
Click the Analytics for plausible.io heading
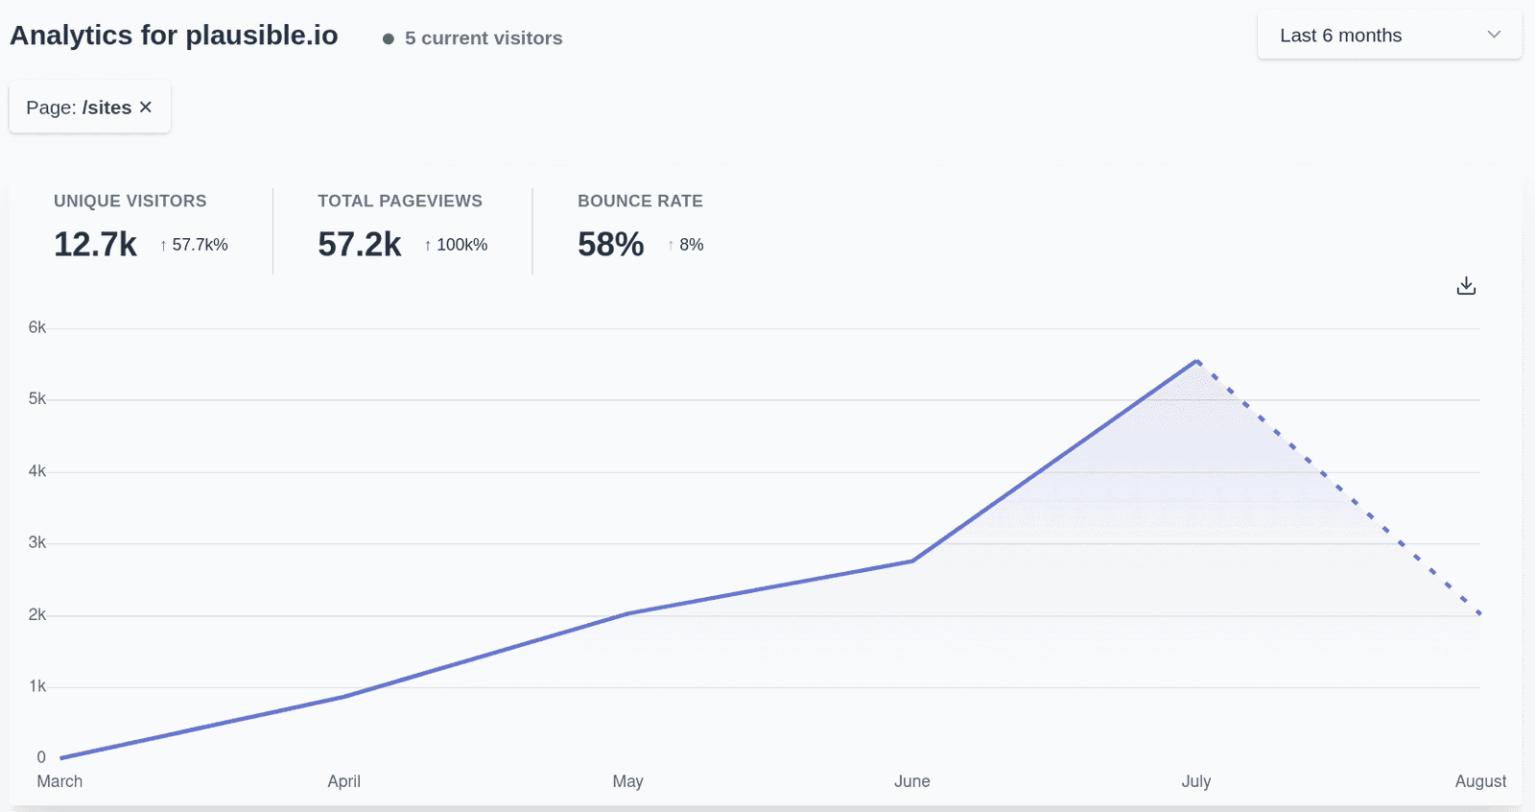pos(174,36)
